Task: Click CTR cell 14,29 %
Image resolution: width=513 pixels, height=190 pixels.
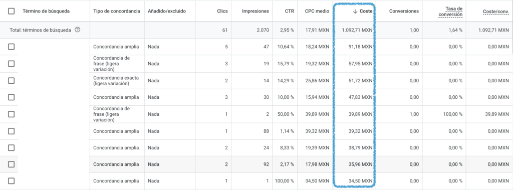Action: [x=286, y=81]
